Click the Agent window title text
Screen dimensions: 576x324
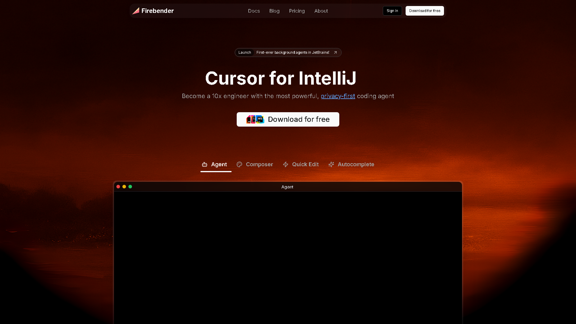click(287, 187)
